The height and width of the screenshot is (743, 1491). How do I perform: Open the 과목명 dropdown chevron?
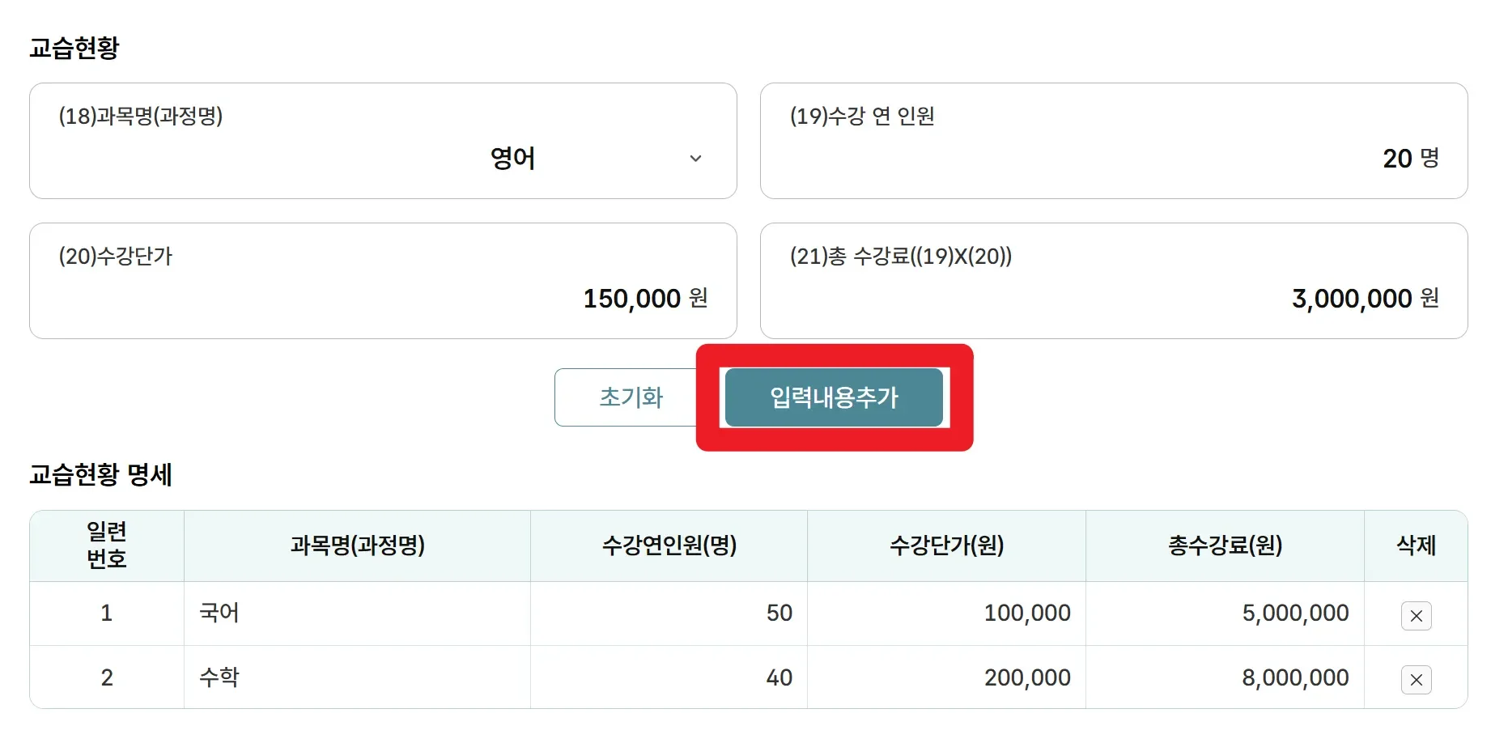[695, 159]
